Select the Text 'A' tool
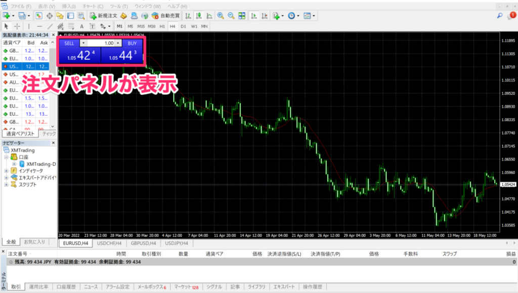 click(81, 26)
